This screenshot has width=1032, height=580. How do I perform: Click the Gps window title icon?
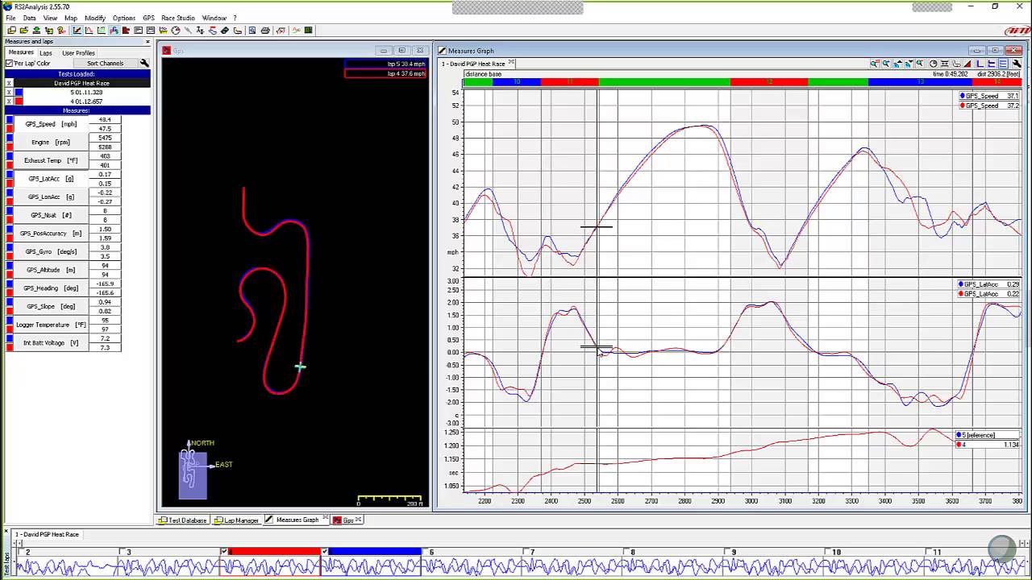(x=167, y=51)
